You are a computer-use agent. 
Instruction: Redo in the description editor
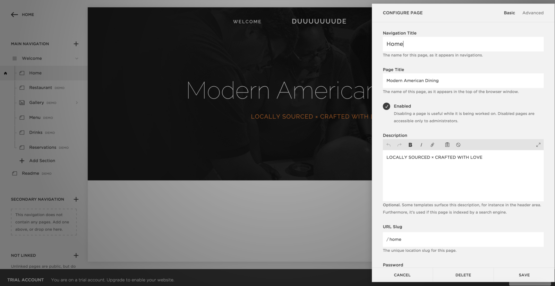click(399, 145)
